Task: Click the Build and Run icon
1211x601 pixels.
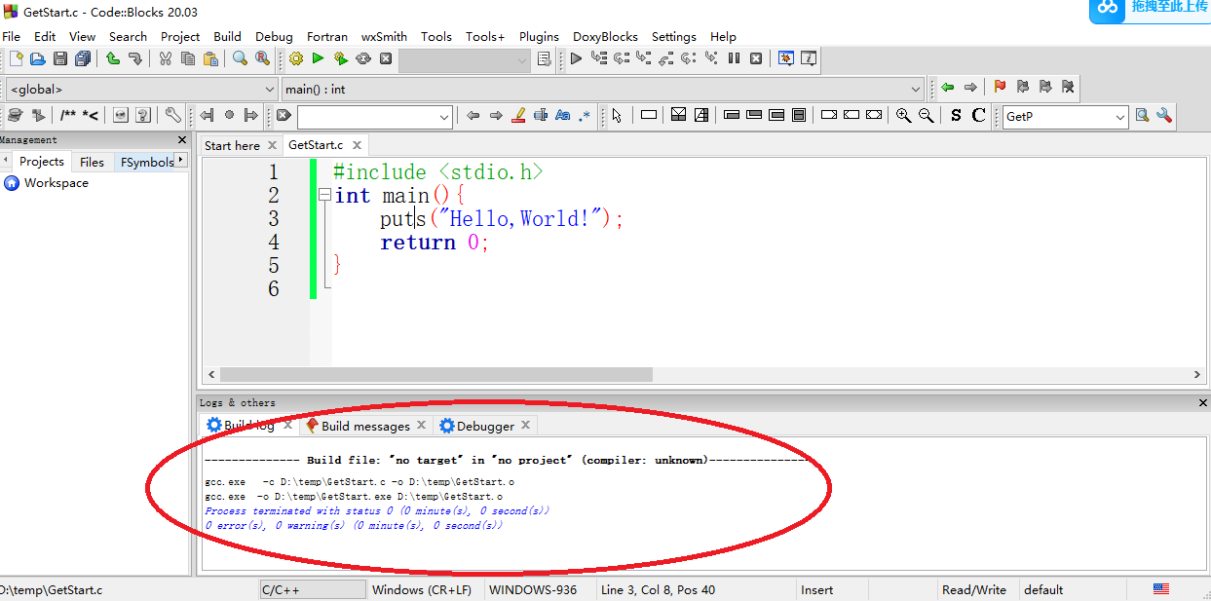Action: pos(341,57)
